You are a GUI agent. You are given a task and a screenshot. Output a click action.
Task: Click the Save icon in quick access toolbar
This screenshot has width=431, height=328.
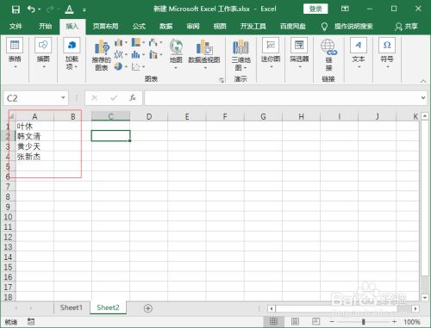tap(16, 9)
